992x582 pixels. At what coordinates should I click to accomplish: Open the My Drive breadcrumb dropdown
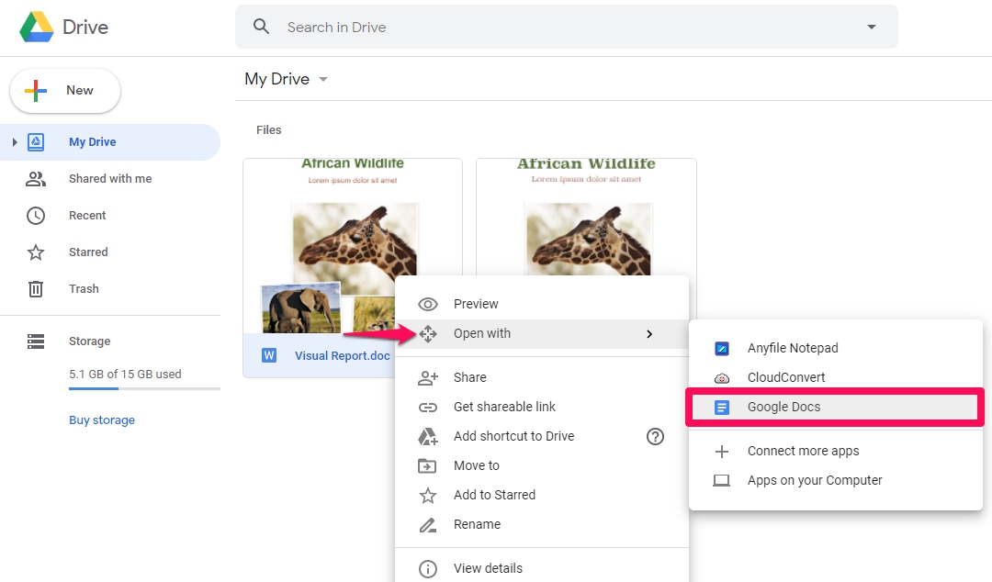click(x=322, y=79)
